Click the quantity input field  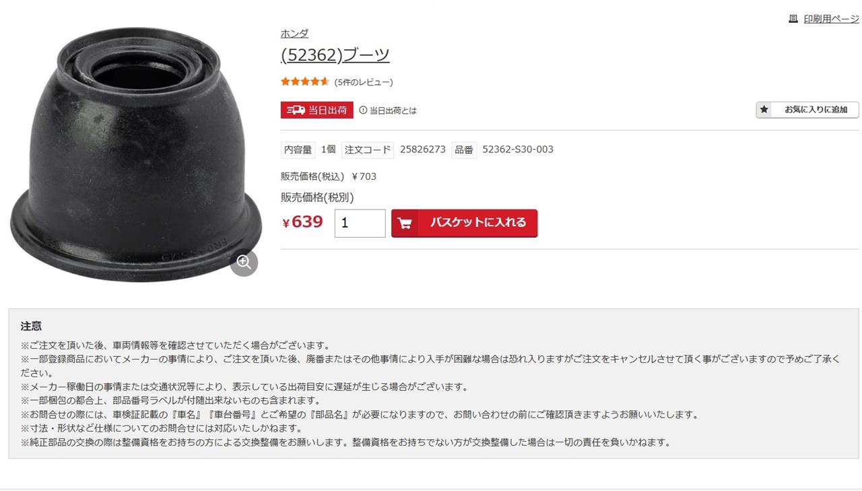click(360, 223)
